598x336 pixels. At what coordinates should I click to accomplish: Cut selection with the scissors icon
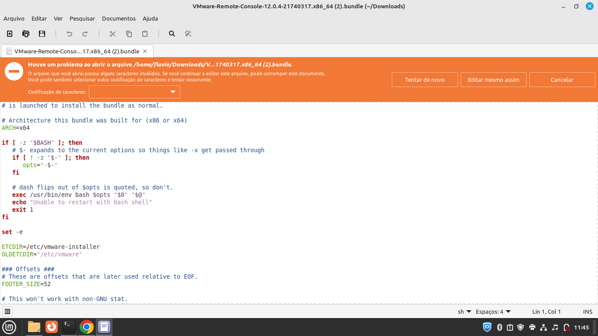[x=113, y=34]
